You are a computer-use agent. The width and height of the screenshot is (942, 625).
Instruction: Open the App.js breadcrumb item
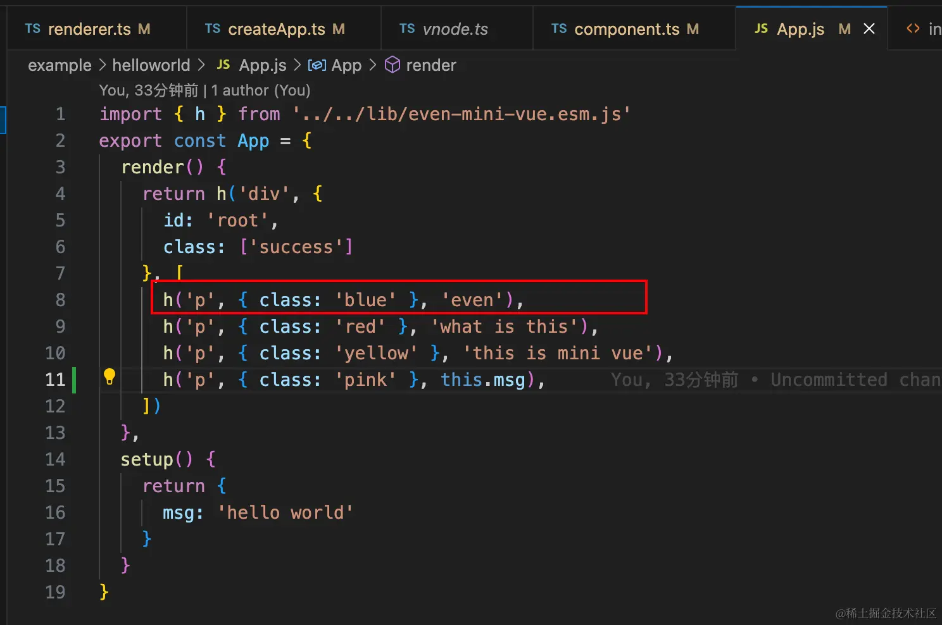(x=263, y=65)
